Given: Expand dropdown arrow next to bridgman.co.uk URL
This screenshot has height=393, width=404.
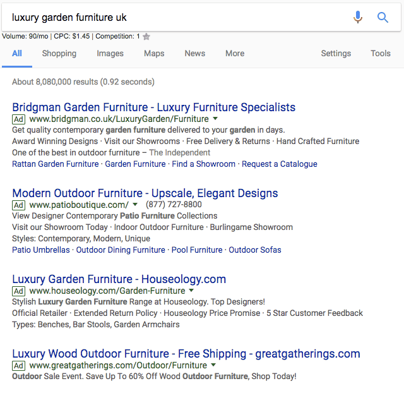Looking at the screenshot, I should click(215, 119).
